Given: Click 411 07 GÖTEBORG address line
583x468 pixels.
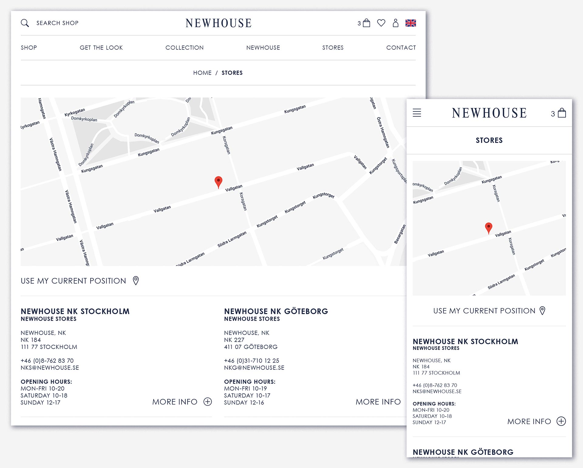Looking at the screenshot, I should 251,347.
